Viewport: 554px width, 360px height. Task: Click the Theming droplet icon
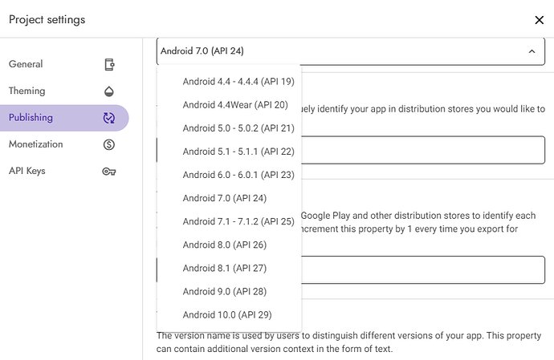pyautogui.click(x=109, y=91)
